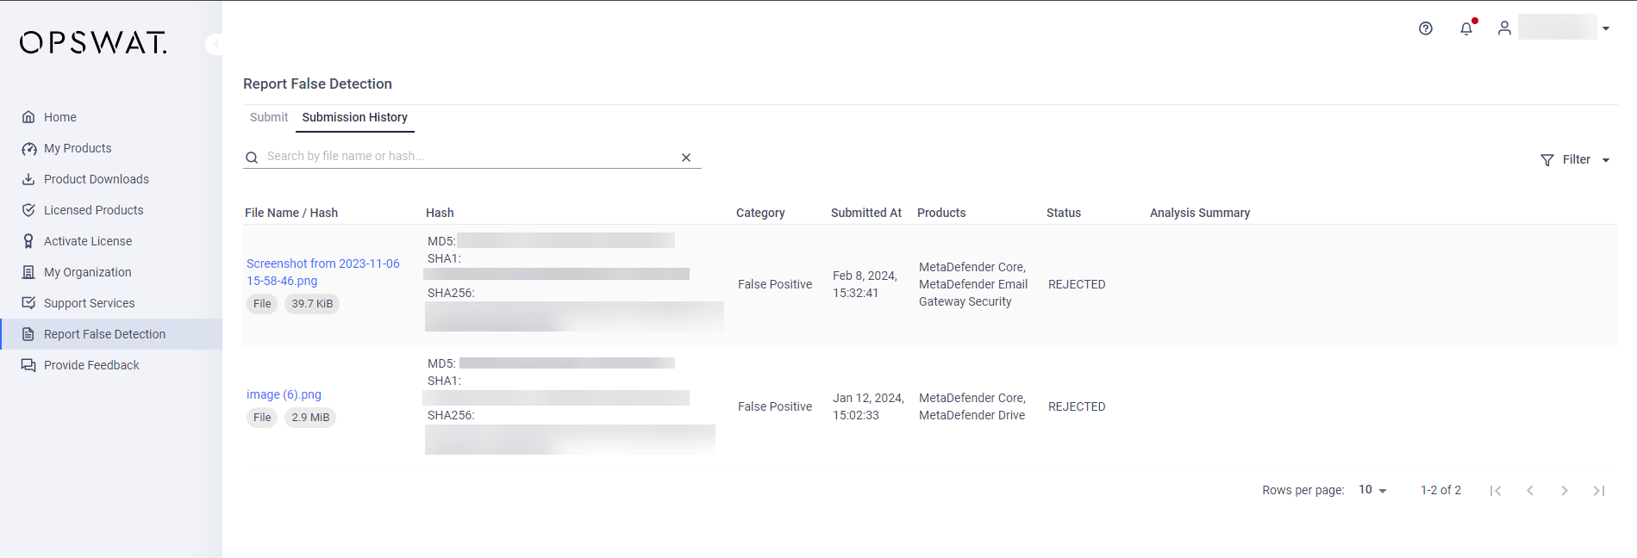The image size is (1637, 558).
Task: Click the Hash column header
Action: pos(440,213)
